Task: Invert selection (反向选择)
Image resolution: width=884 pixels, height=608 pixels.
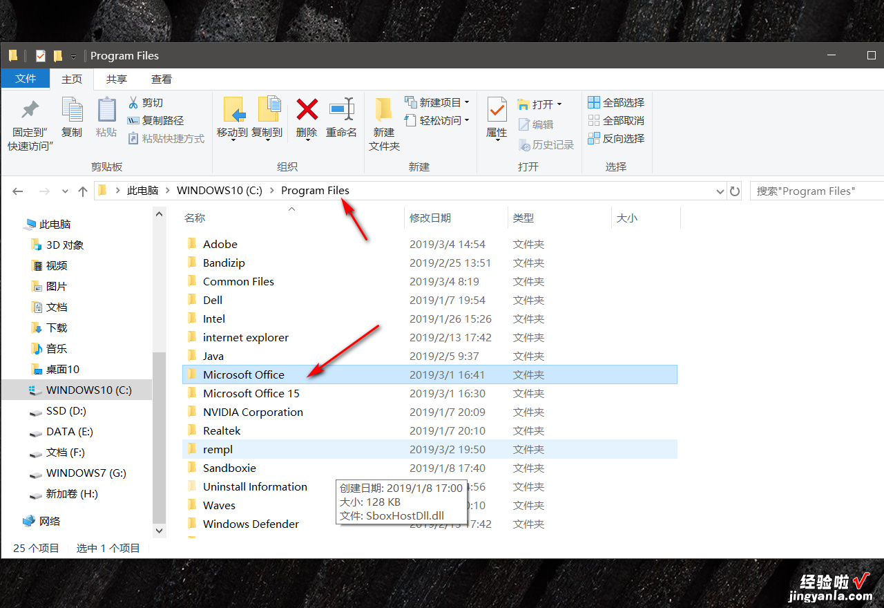Action: point(616,138)
